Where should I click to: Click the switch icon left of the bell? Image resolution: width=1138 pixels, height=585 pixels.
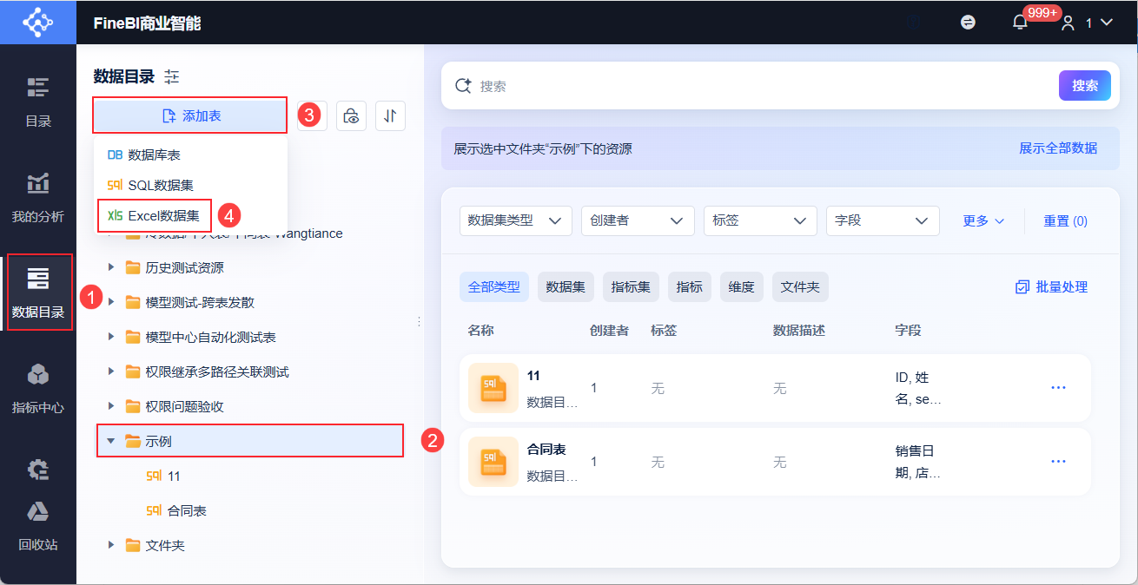pyautogui.click(x=968, y=23)
